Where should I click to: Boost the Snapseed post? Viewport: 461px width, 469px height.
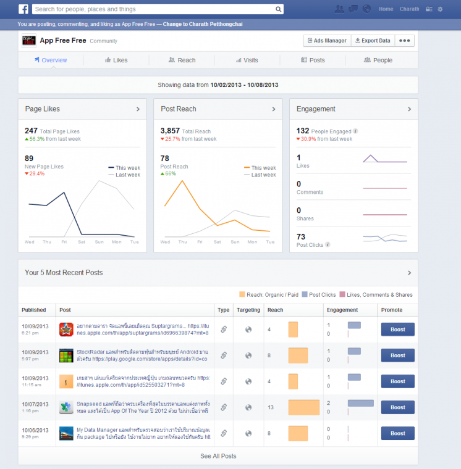pyautogui.click(x=397, y=407)
